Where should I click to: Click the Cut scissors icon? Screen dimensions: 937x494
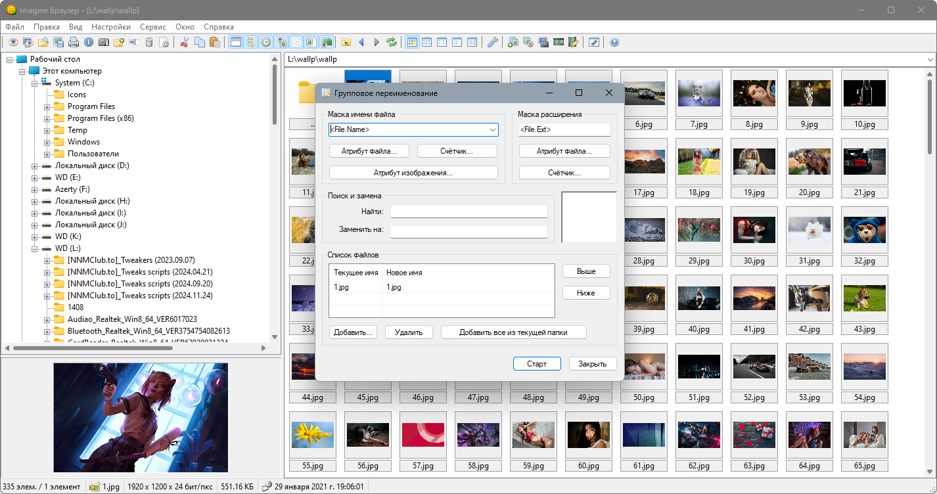185,42
